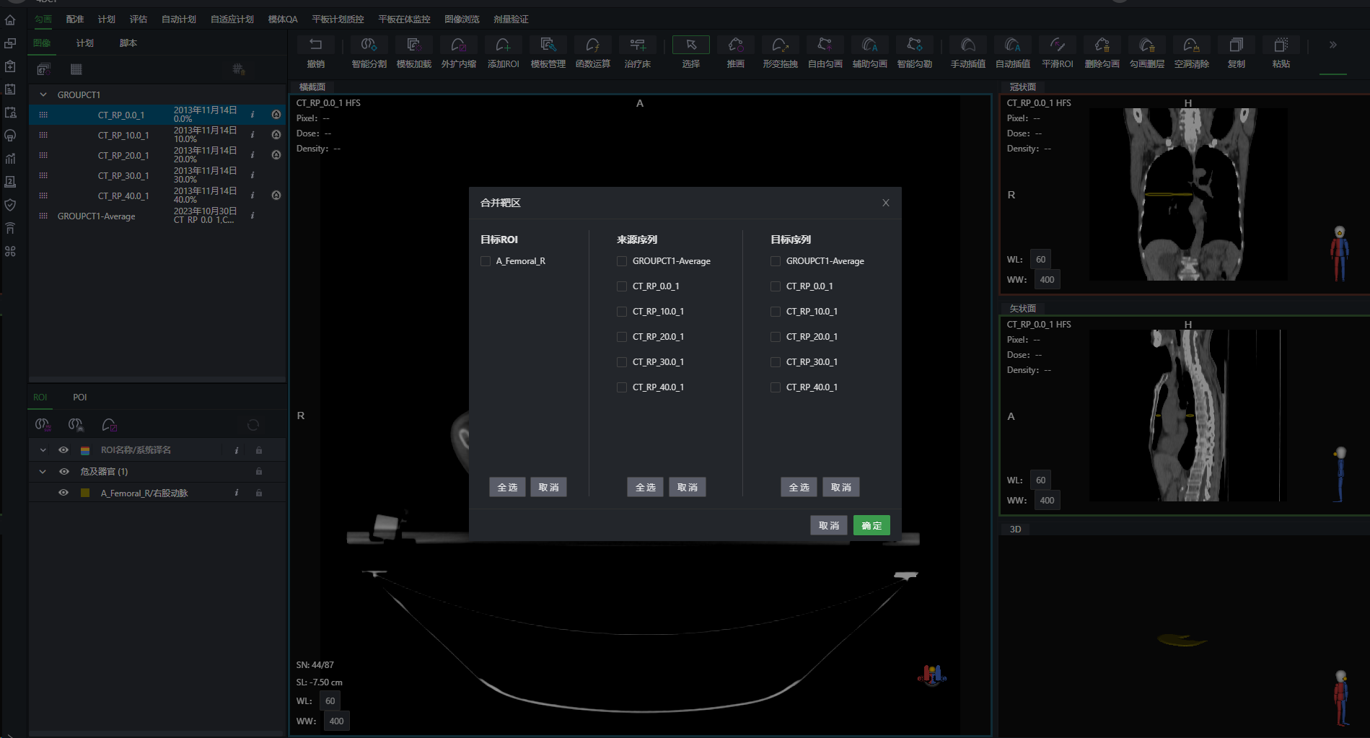Collapse the ROI名称/系统译名 header row

tap(43, 449)
